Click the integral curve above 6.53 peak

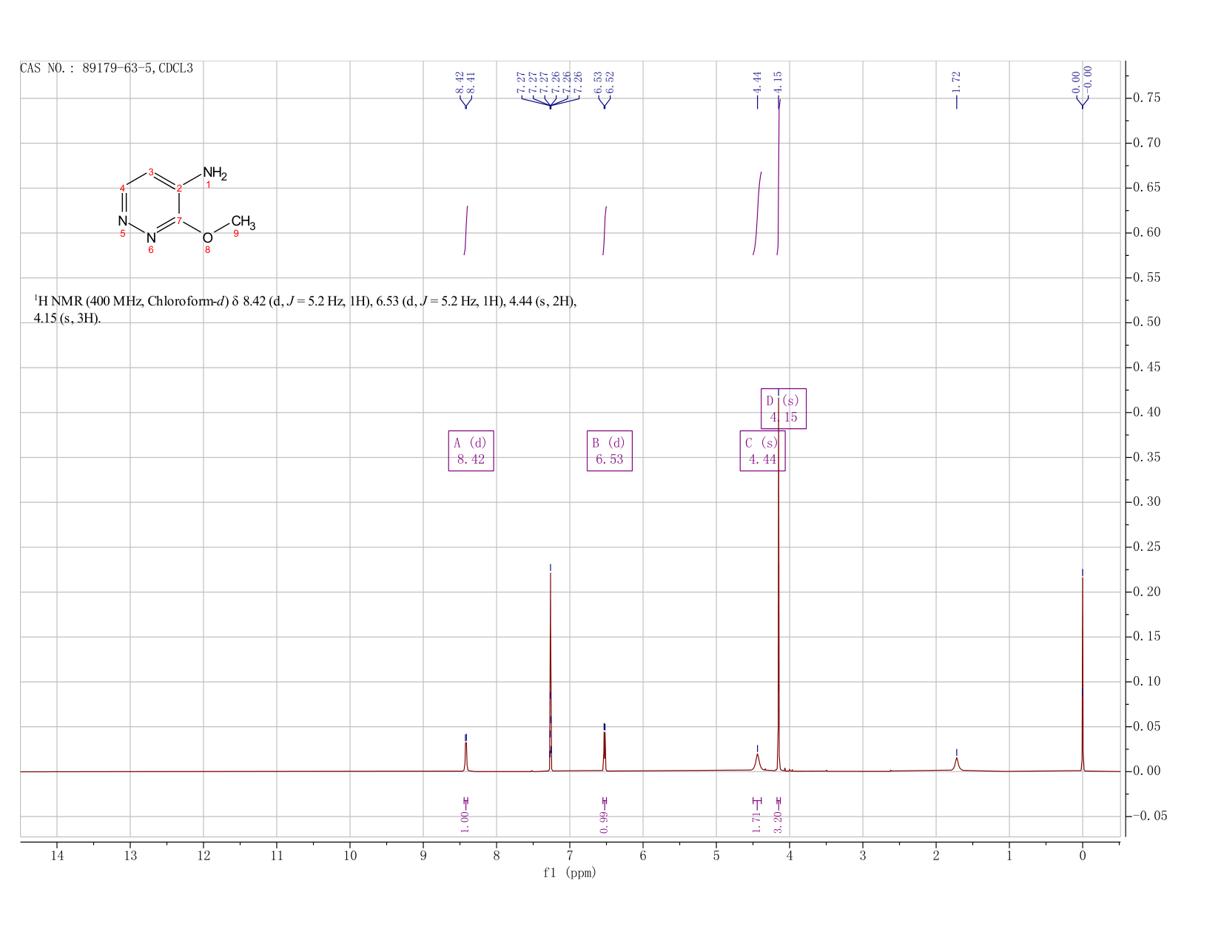click(605, 230)
